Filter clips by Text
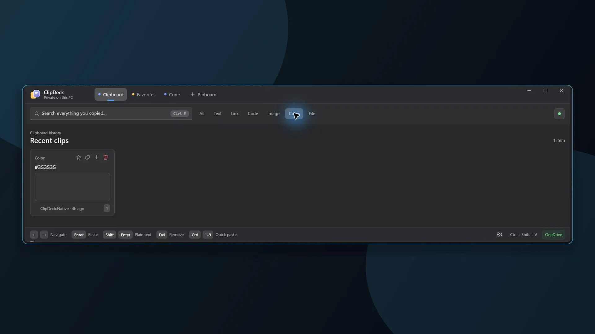Viewport: 595px width, 334px height. [218, 113]
